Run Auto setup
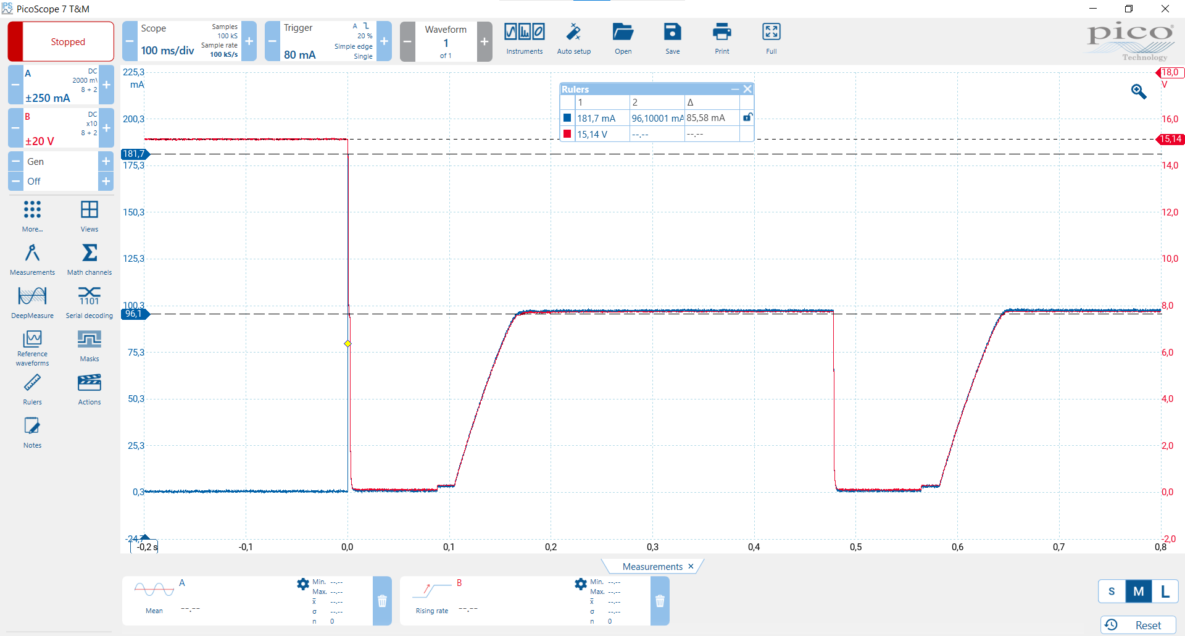The width and height of the screenshot is (1185, 636). (x=574, y=40)
